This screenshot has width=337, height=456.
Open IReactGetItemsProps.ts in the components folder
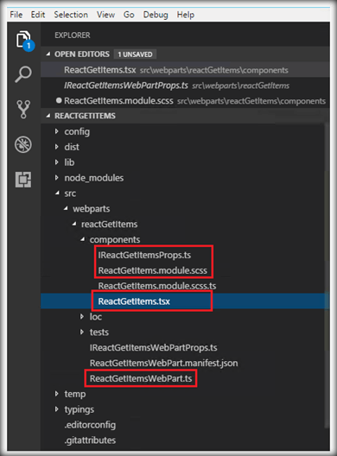(144, 255)
